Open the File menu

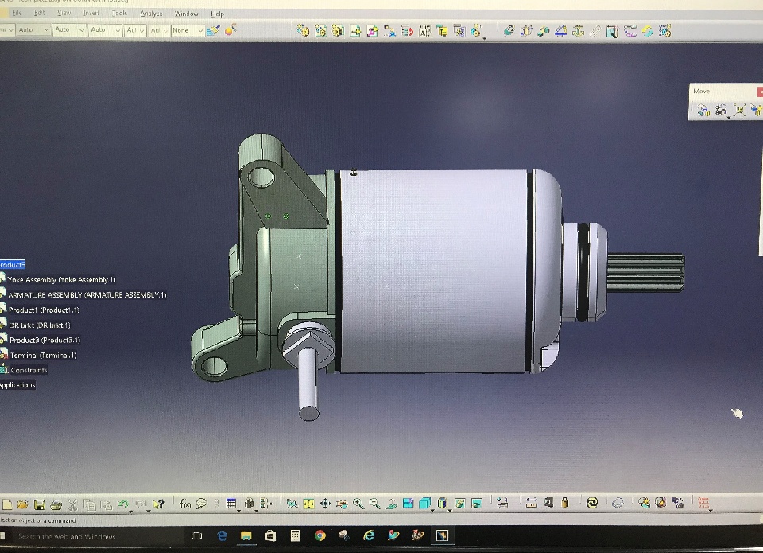tap(17, 14)
